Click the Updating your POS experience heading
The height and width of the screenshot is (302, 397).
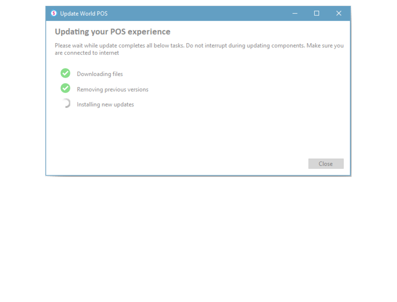(x=113, y=32)
